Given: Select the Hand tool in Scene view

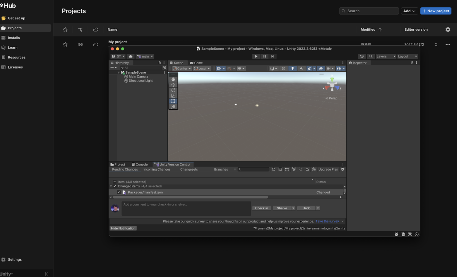Looking at the screenshot, I should tap(173, 79).
